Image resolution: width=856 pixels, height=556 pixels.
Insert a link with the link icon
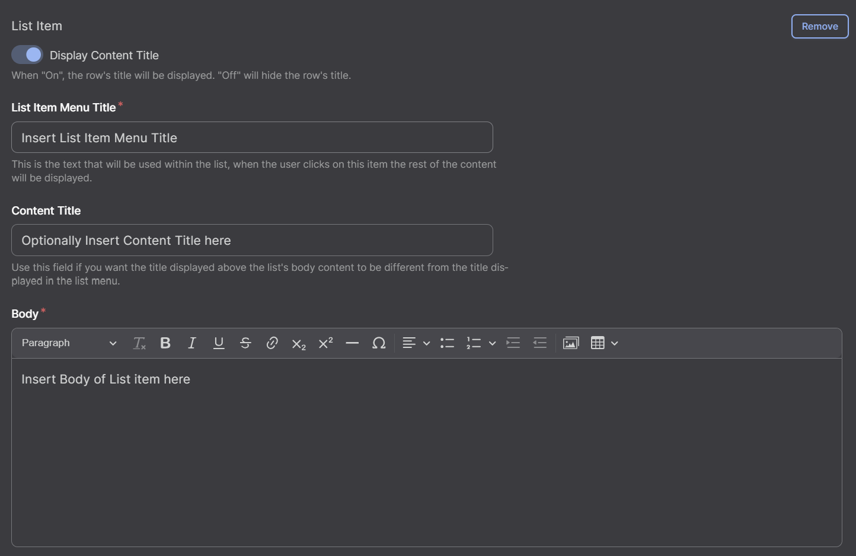coord(272,343)
